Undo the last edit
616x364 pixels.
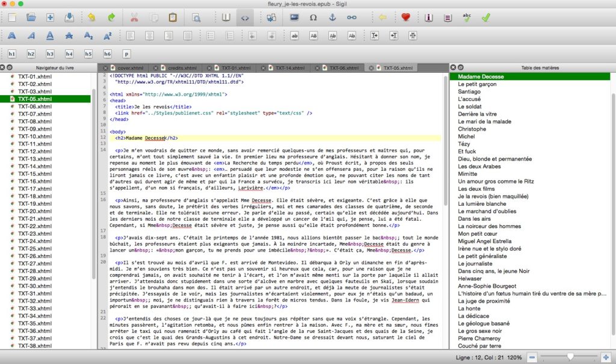91,17
